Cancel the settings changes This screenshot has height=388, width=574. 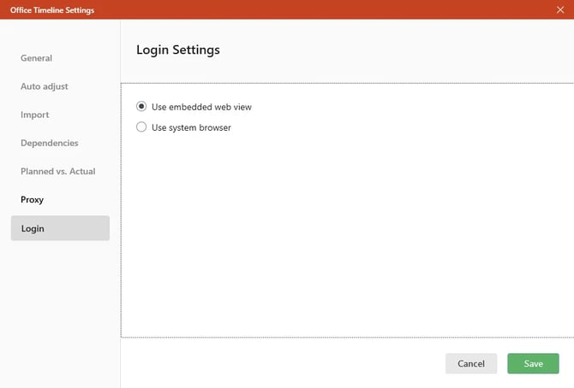471,363
